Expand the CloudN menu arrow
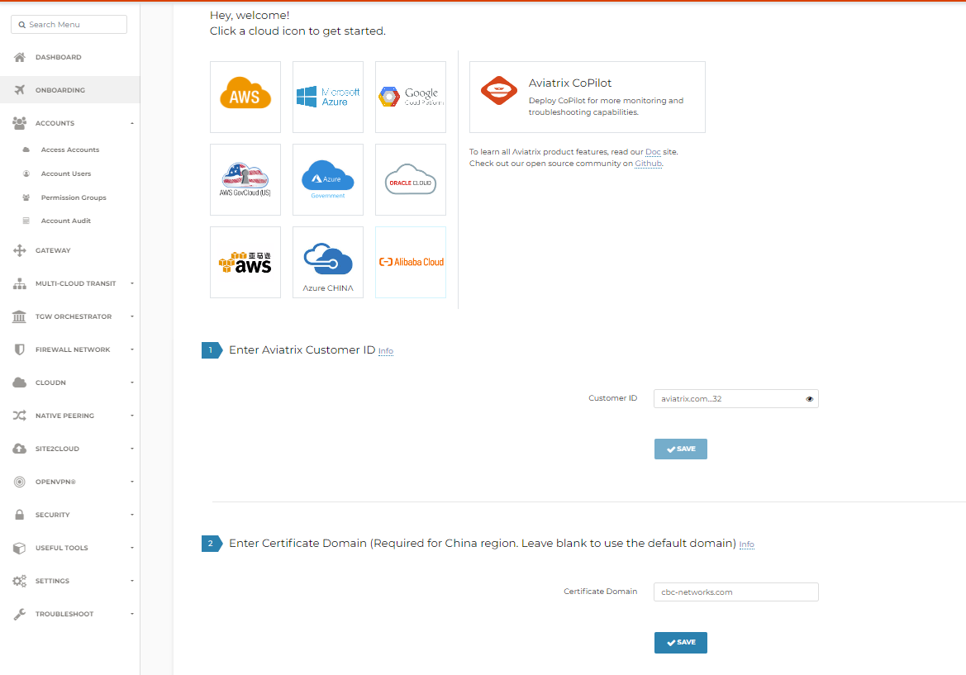 [x=132, y=383]
